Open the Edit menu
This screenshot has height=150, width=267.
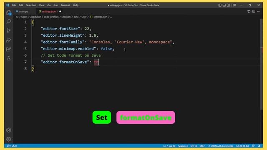coord(21,5)
